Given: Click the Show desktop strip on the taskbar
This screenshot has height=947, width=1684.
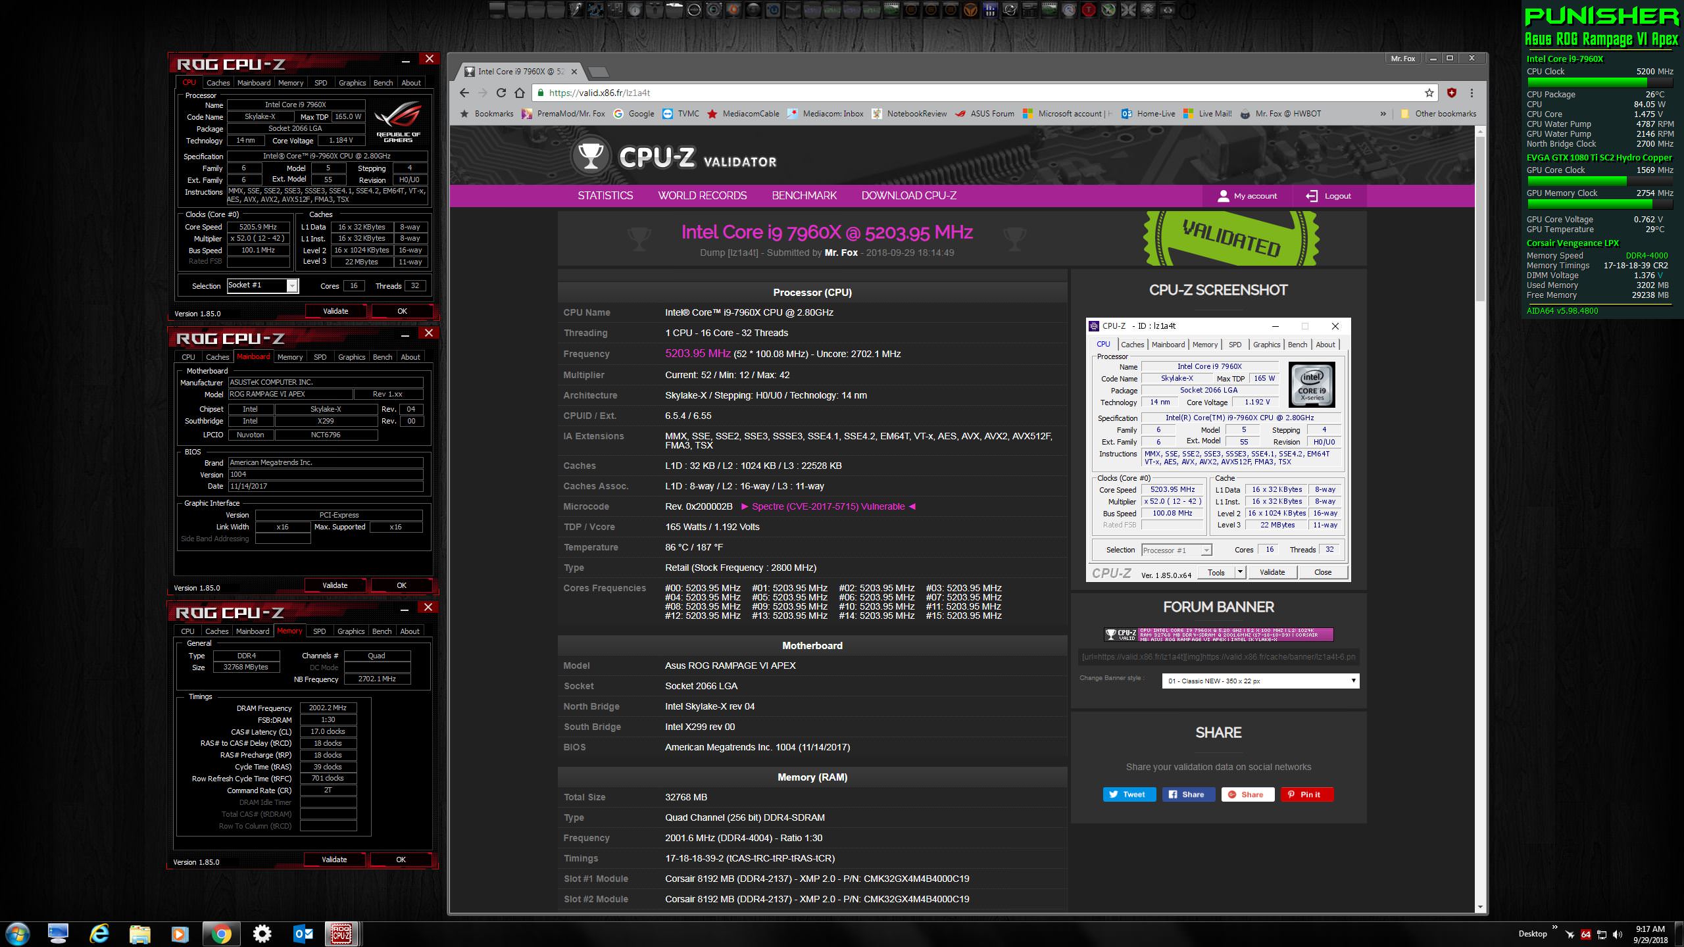Looking at the screenshot, I should (1680, 934).
